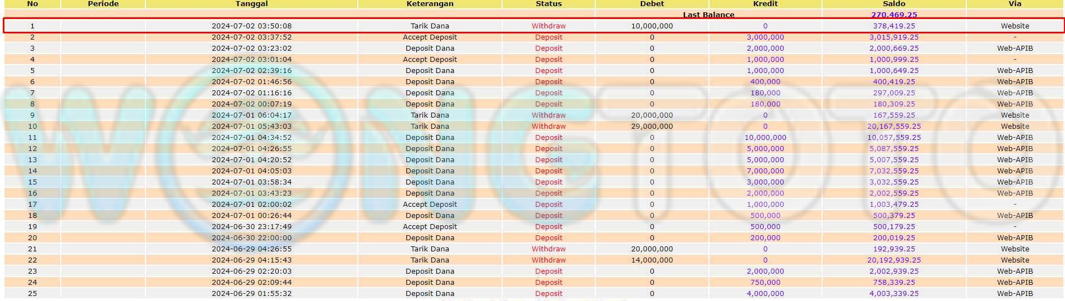Click the Deposit status in row 25

click(548, 294)
